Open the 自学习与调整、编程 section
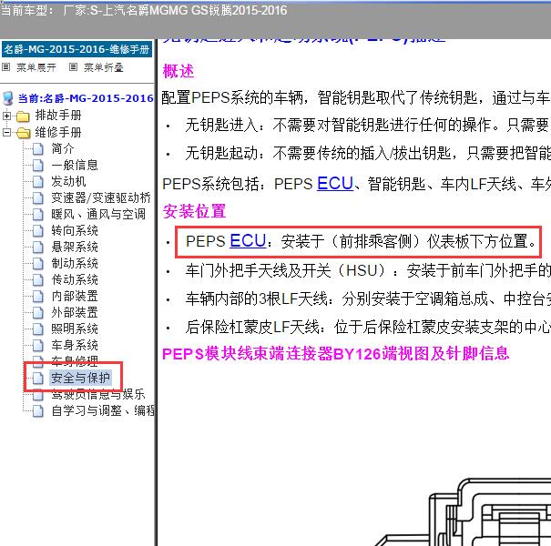 coord(103,410)
